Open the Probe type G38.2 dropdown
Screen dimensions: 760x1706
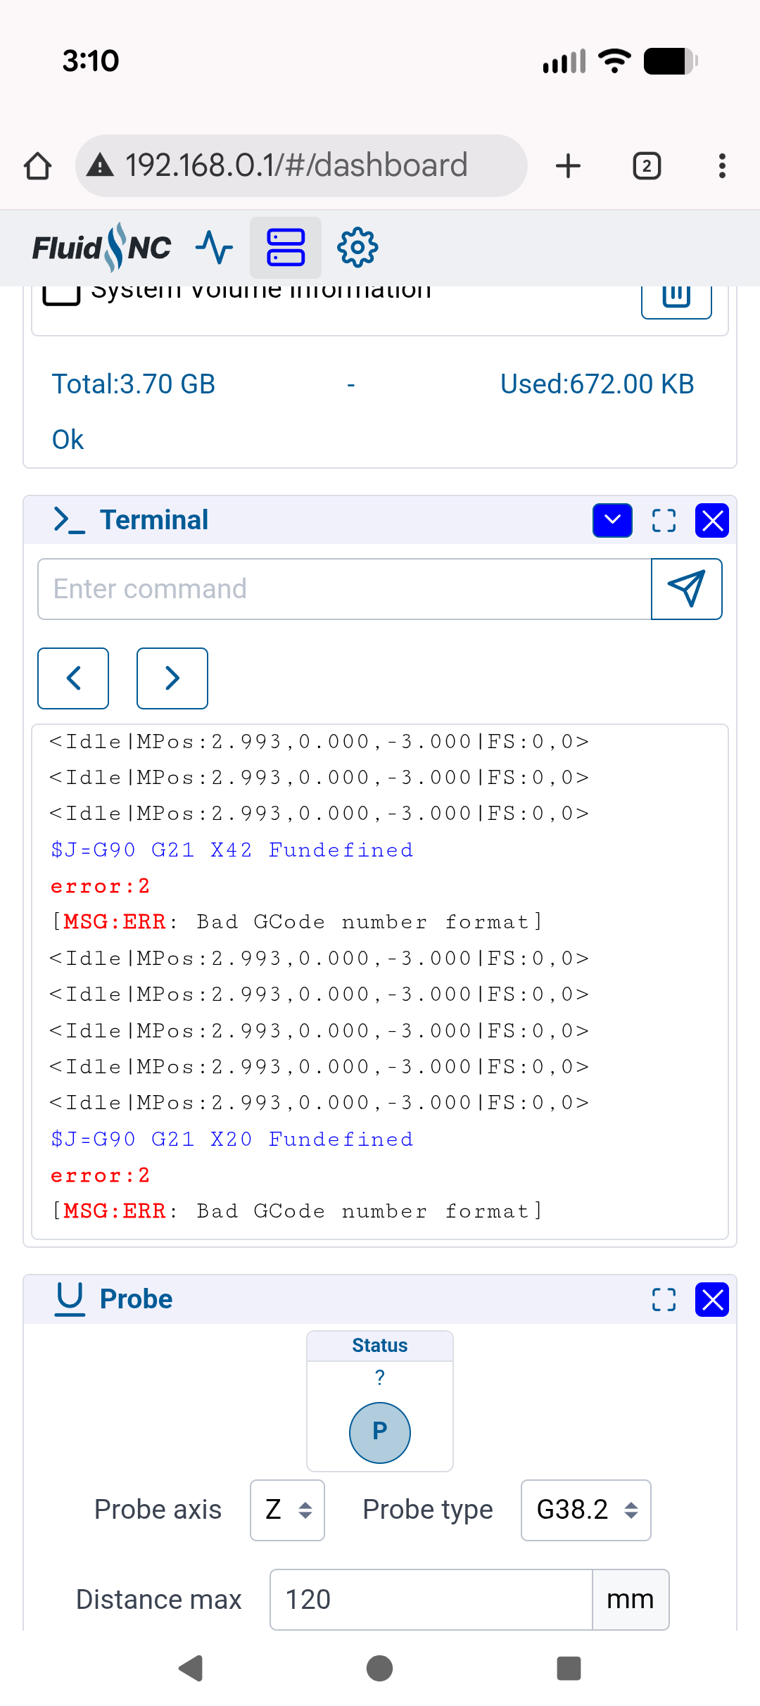tap(585, 1510)
